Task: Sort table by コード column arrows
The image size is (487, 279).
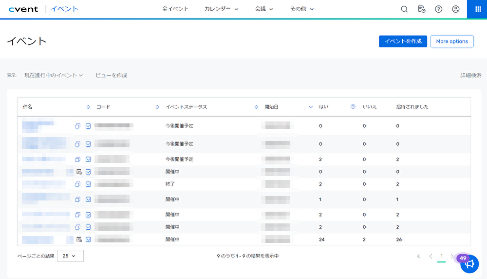Action: tap(157, 107)
